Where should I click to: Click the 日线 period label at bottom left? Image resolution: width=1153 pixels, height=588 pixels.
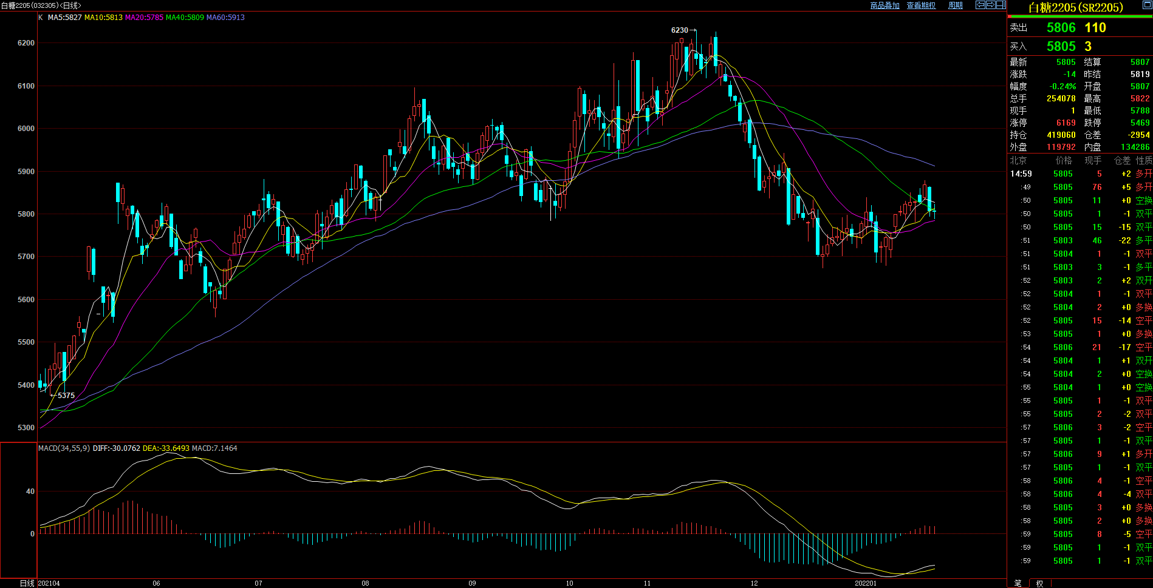click(27, 583)
